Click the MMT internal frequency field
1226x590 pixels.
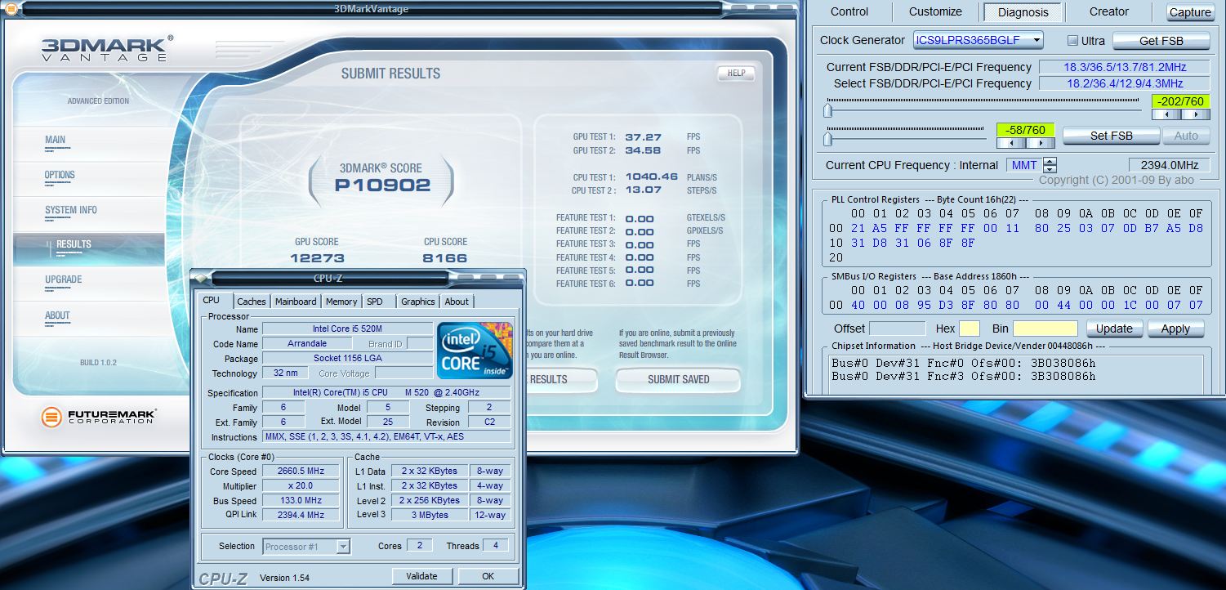click(x=1024, y=165)
